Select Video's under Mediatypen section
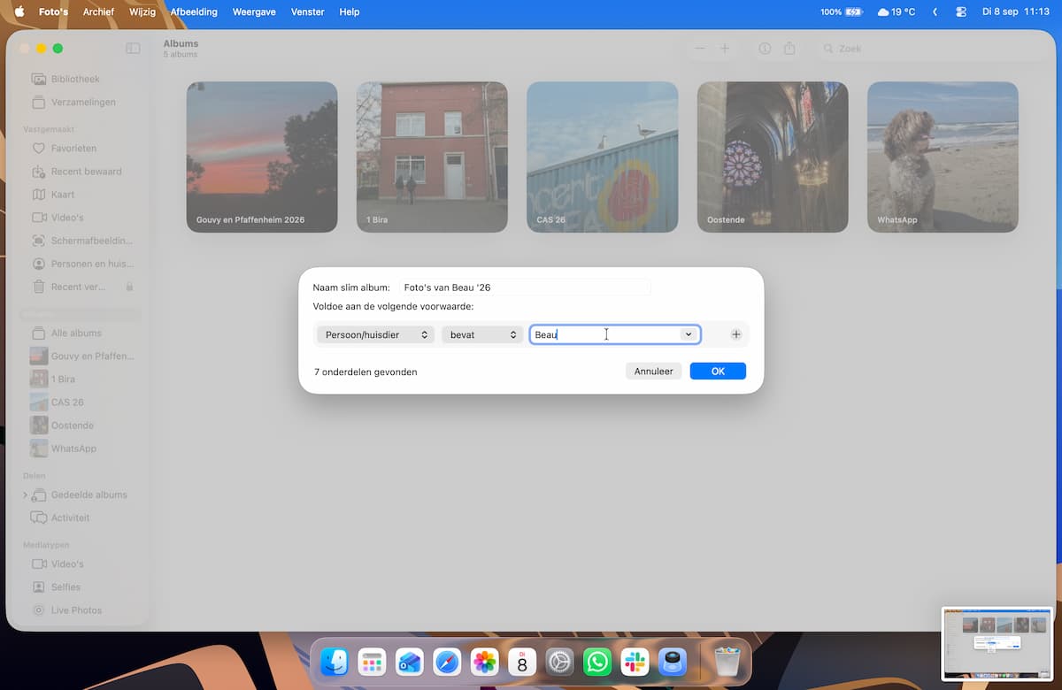 pos(67,563)
